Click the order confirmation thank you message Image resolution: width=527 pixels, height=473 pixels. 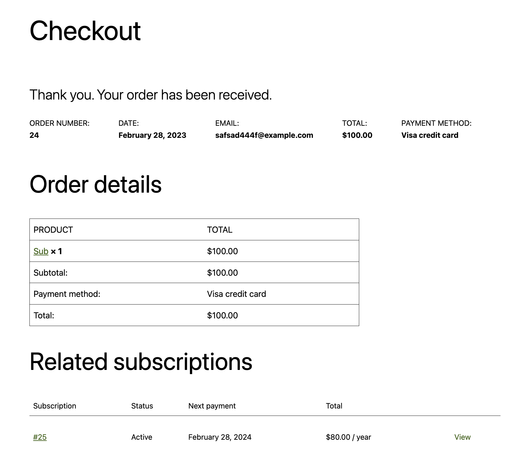pyautogui.click(x=151, y=95)
